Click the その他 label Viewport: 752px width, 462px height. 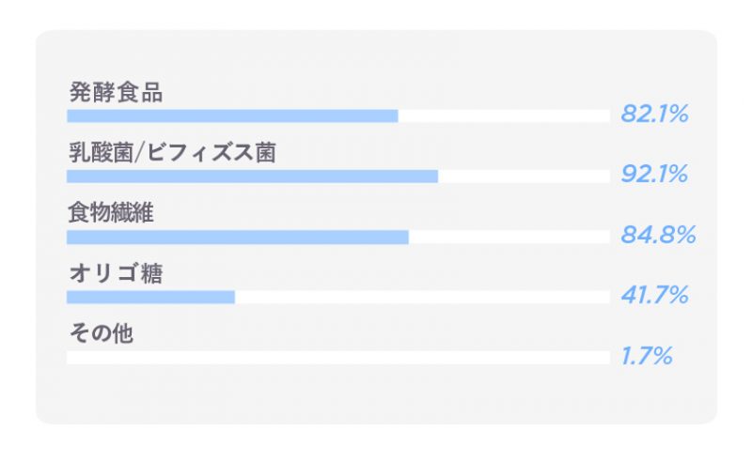tap(101, 333)
